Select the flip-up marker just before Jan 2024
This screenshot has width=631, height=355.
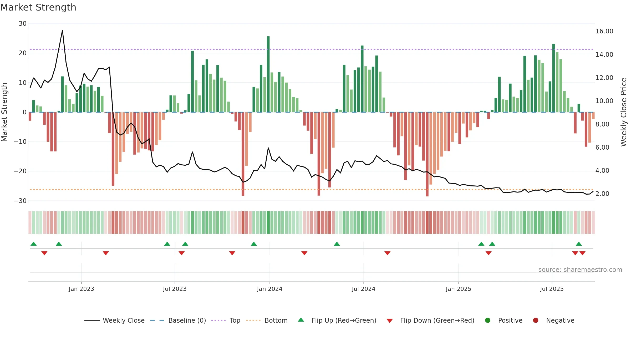tap(254, 244)
